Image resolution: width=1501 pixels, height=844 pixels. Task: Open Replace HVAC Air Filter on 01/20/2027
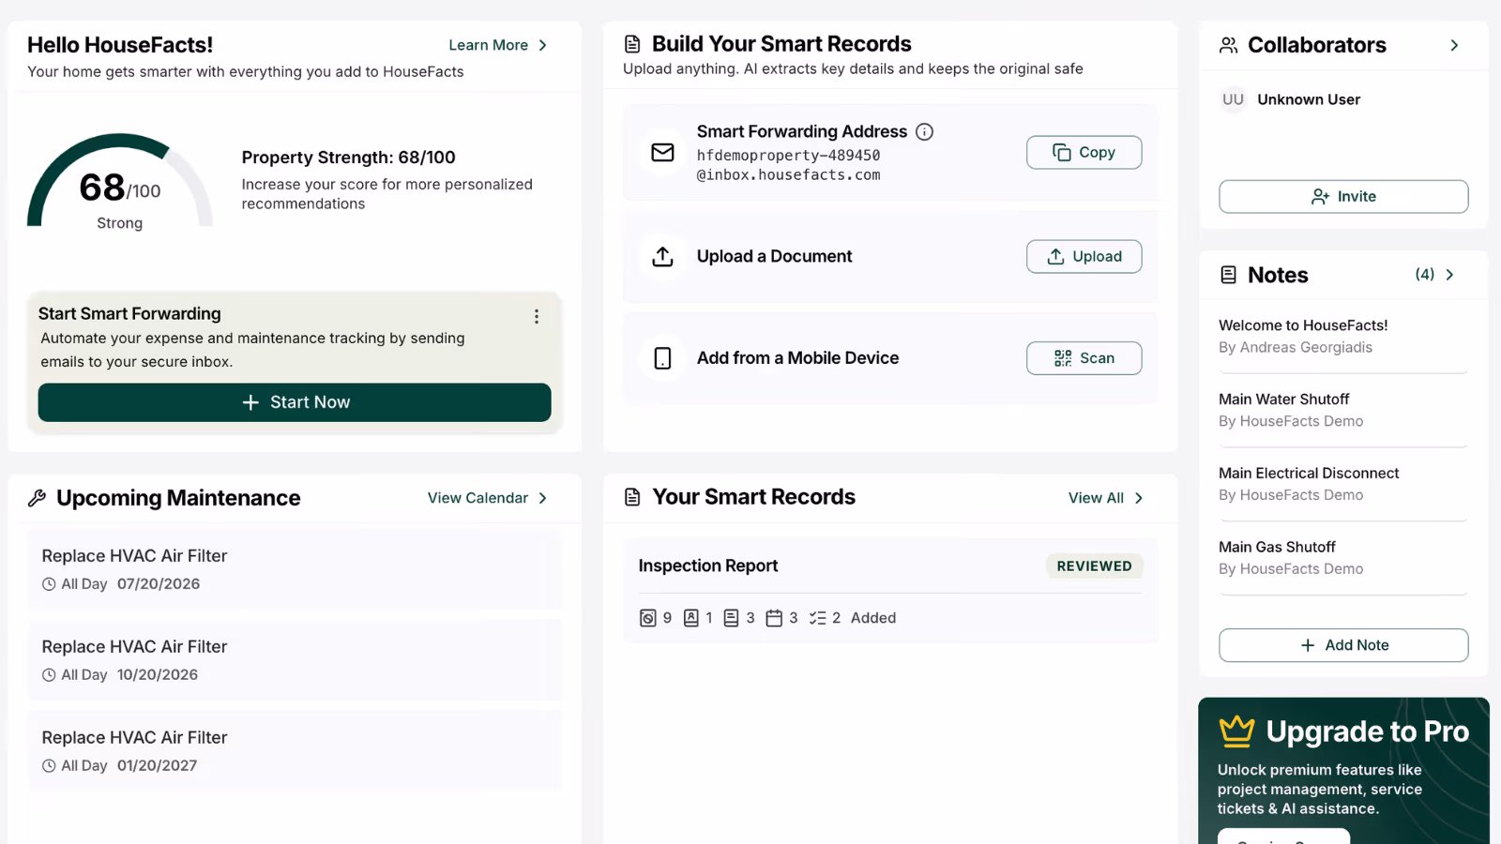pyautogui.click(x=295, y=751)
